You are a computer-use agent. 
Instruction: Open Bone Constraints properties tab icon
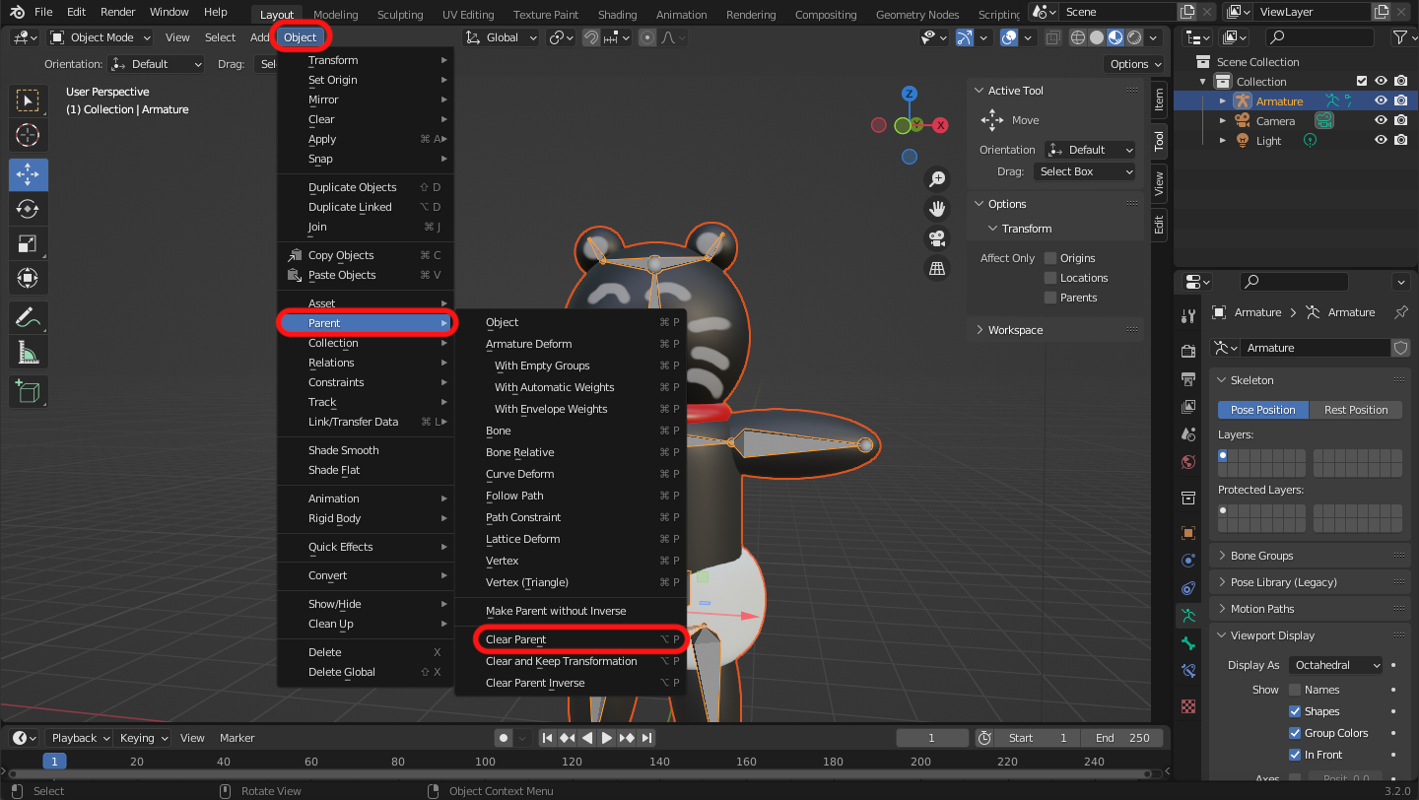pyautogui.click(x=1188, y=670)
